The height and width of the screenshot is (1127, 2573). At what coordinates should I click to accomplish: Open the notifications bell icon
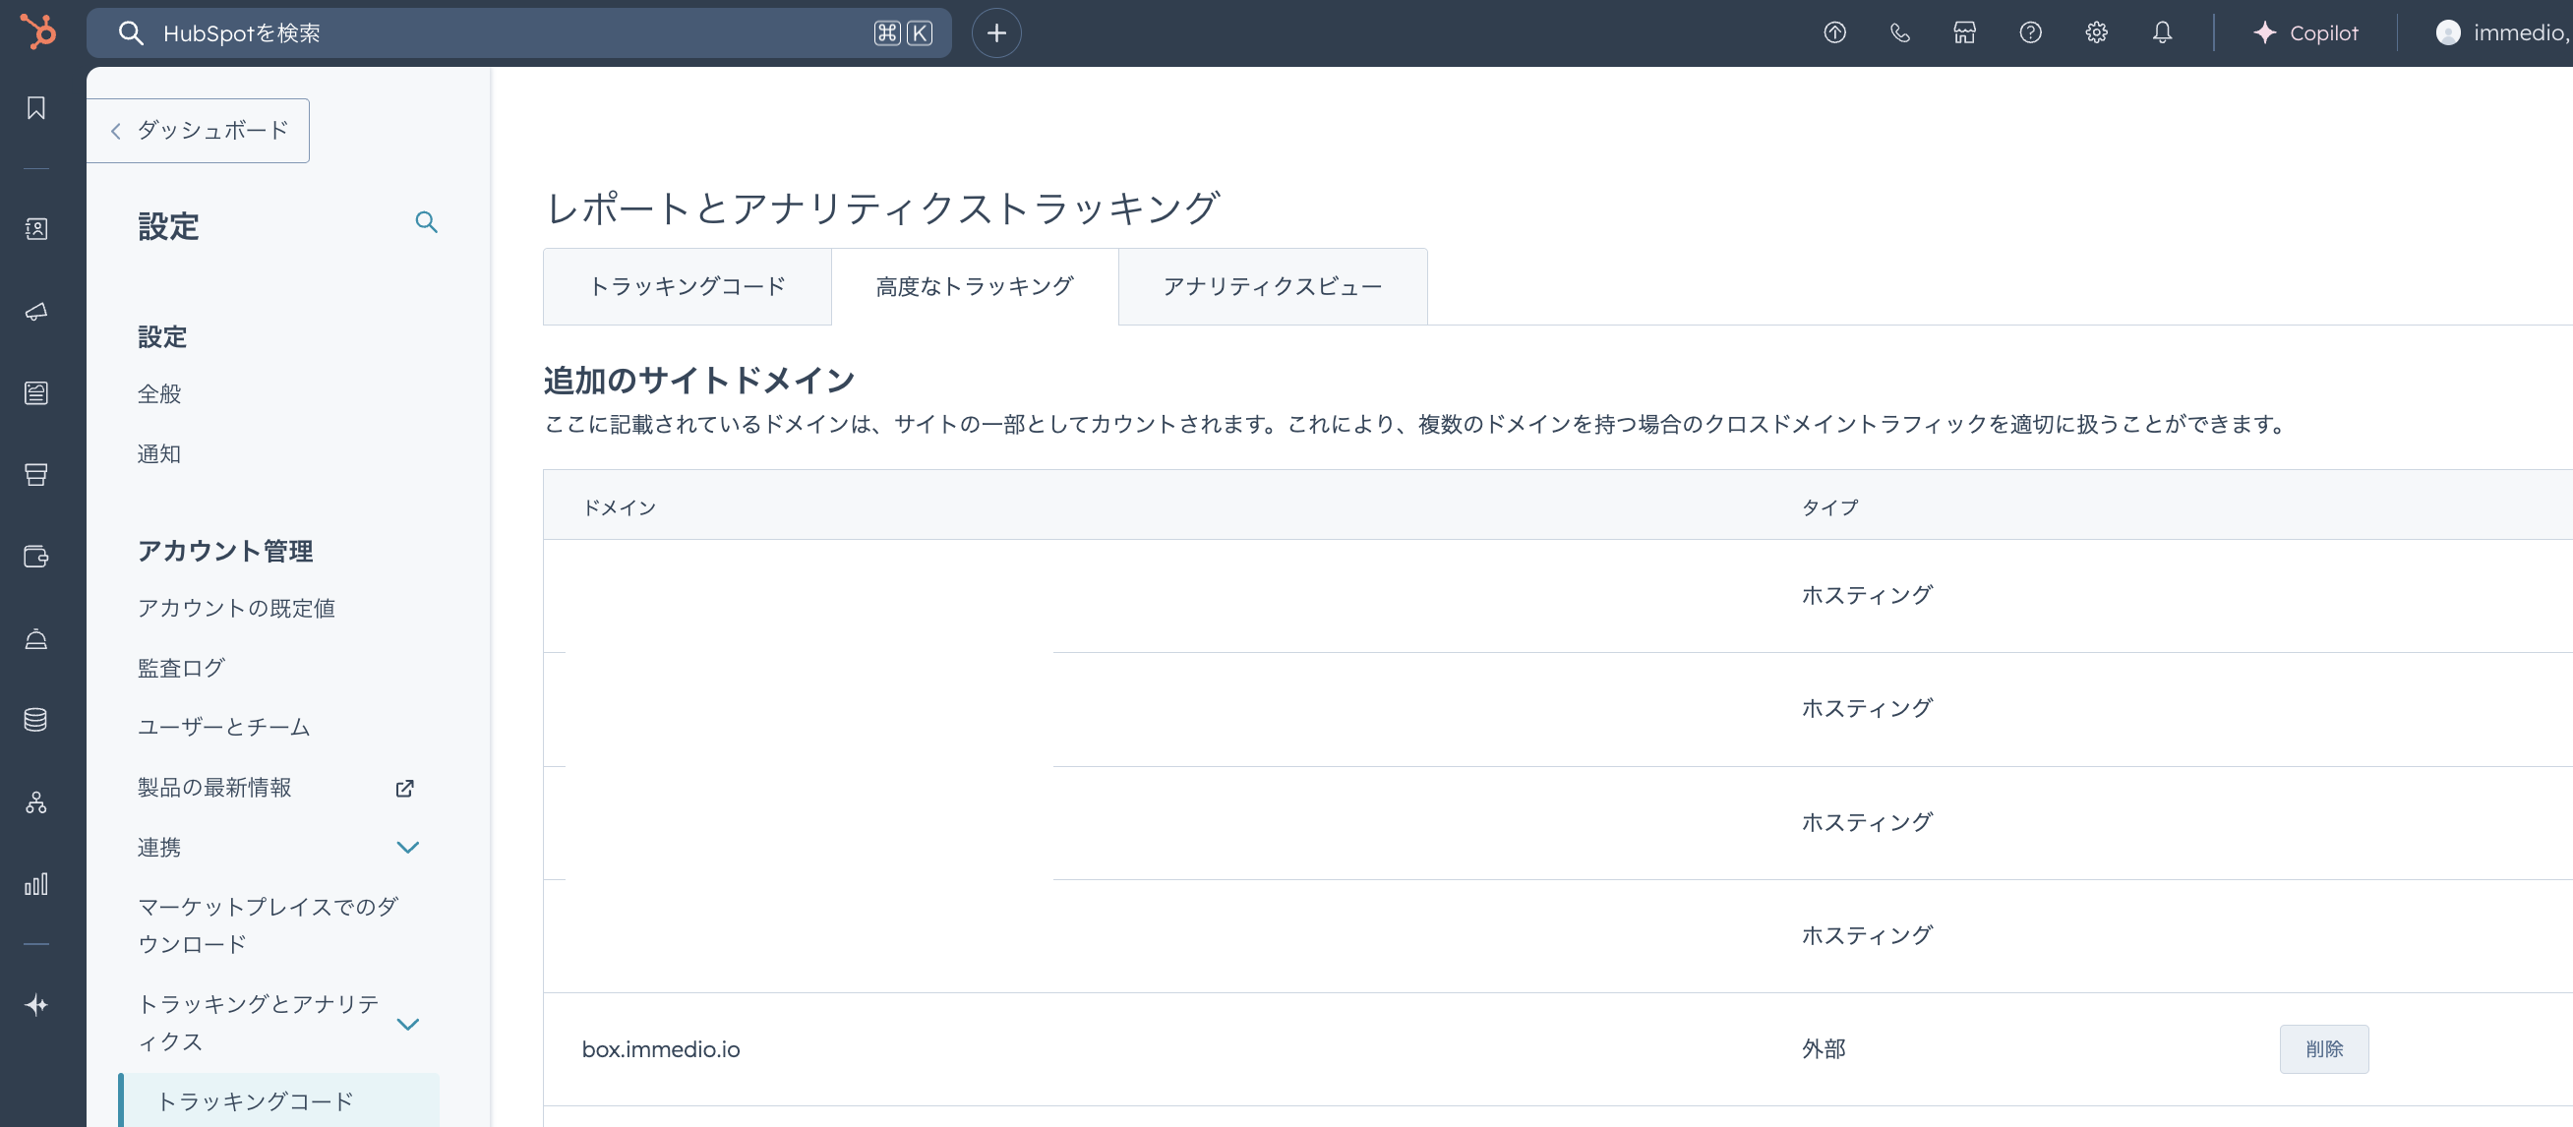pyautogui.click(x=2162, y=33)
